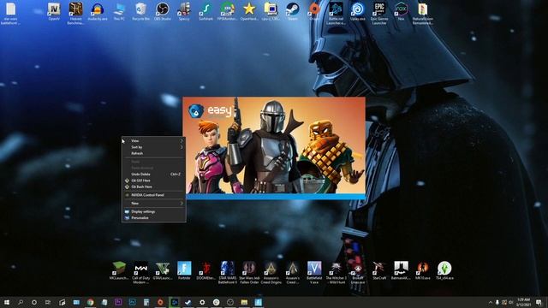Open the taskbar Search icon
This screenshot has width=548, height=308.
coord(21,302)
